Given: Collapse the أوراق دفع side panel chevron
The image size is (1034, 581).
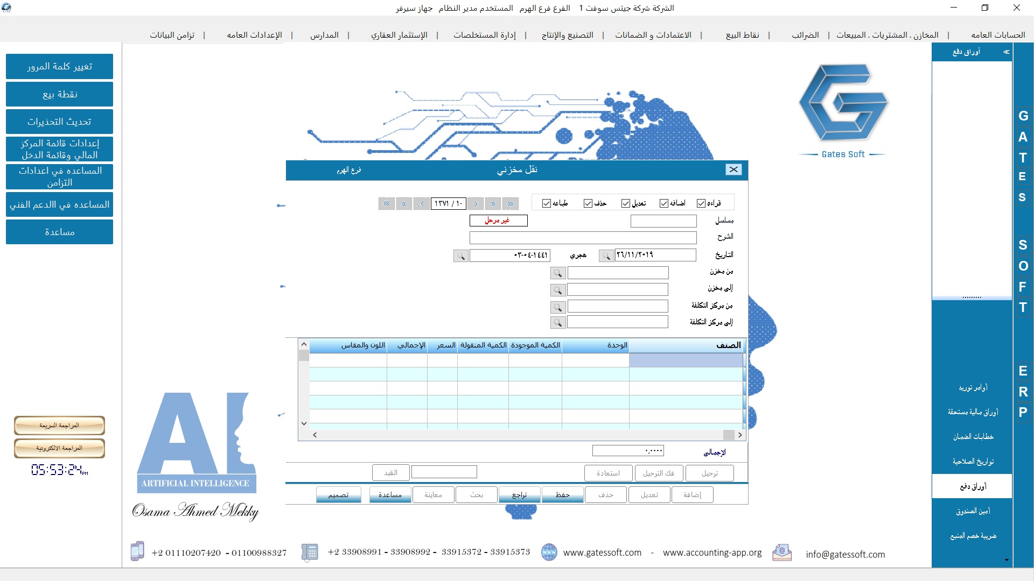Looking at the screenshot, I should (x=1006, y=52).
